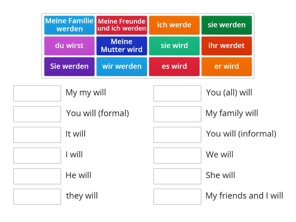This screenshot has width=296, height=222.
Task: Select the "er wird" tile
Action: point(227,67)
